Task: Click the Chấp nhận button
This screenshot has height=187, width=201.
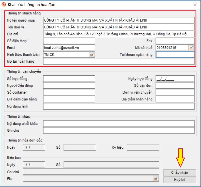Action: (180, 172)
